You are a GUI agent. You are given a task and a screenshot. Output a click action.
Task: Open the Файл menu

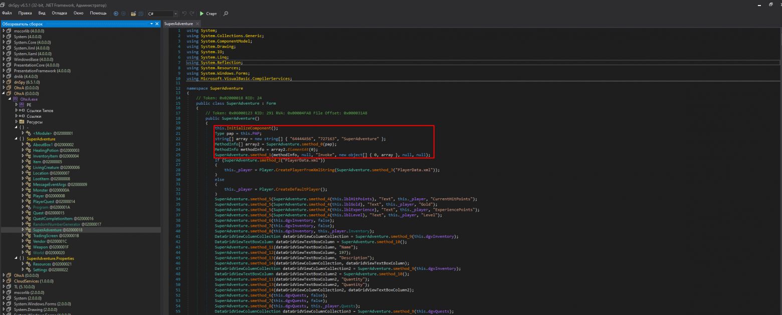7,13
